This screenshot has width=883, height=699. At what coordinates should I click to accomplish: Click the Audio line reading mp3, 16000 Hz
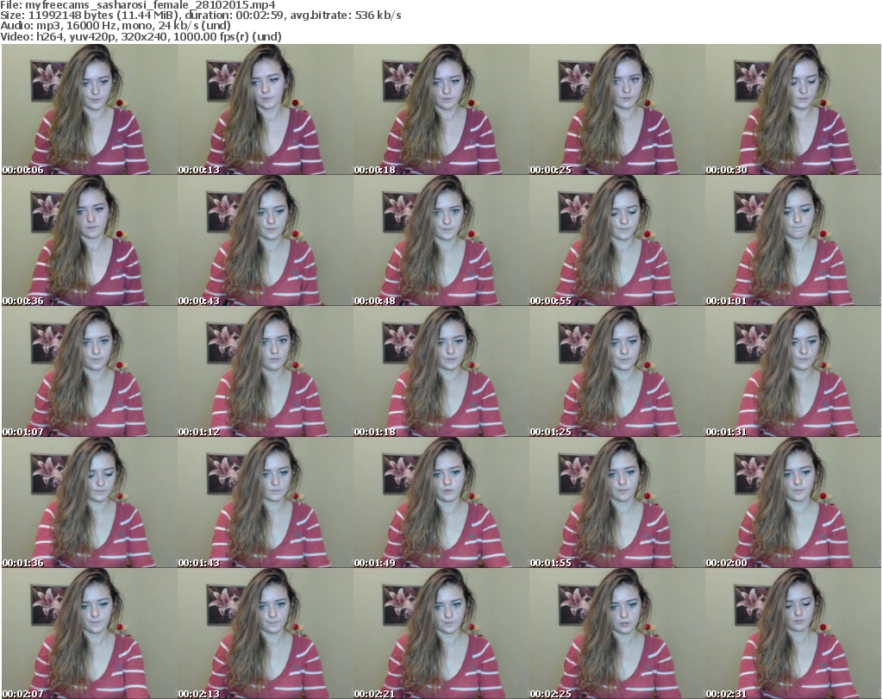[116, 26]
